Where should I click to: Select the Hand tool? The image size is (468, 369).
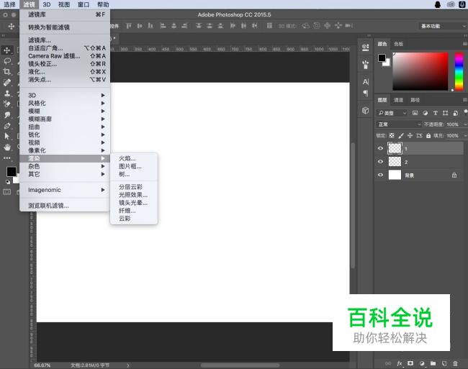(7, 147)
